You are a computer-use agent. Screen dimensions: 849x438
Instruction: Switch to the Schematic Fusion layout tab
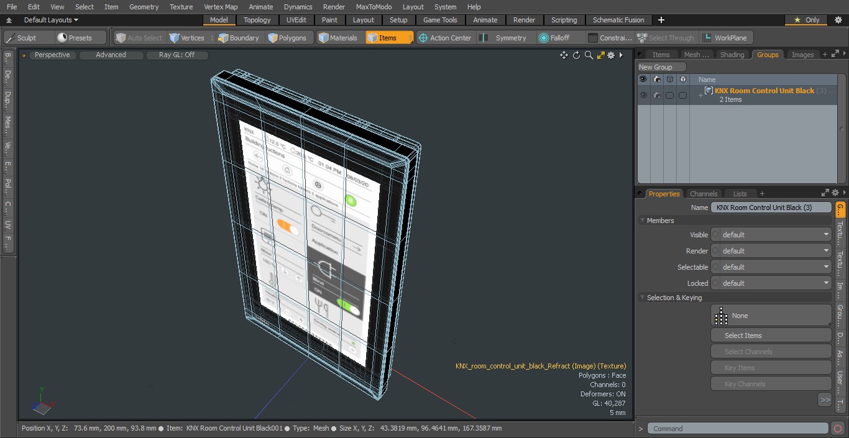[618, 20]
